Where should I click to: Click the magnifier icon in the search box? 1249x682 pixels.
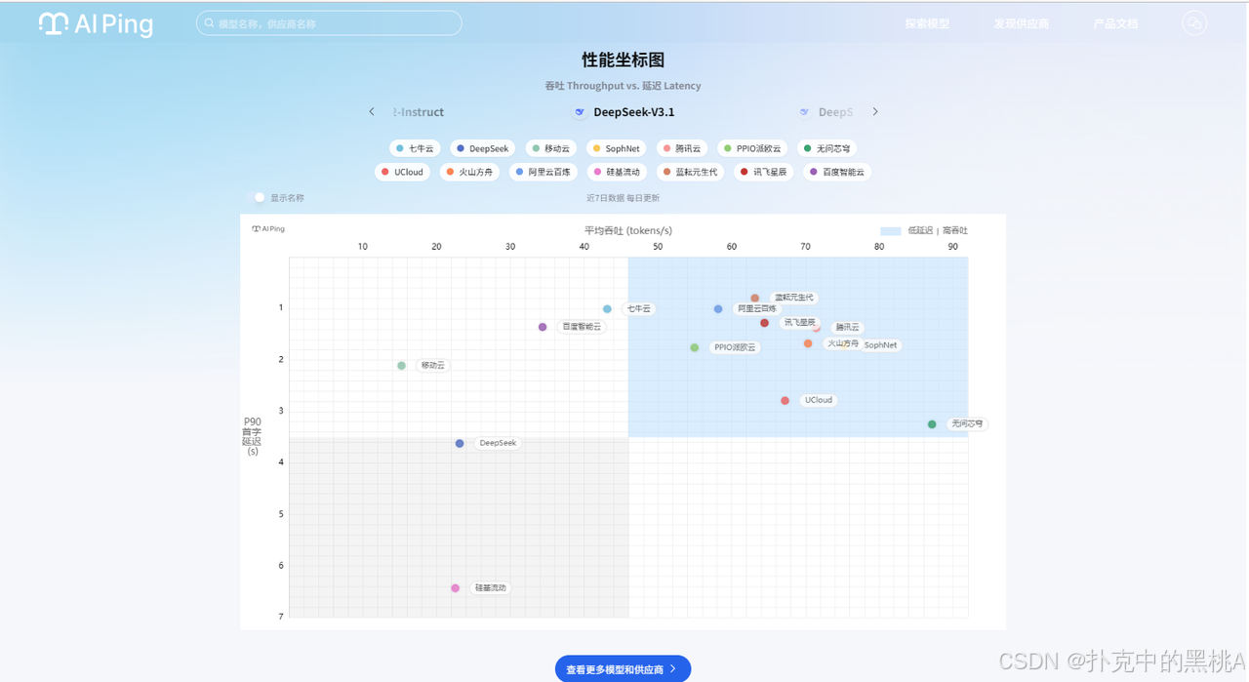210,23
